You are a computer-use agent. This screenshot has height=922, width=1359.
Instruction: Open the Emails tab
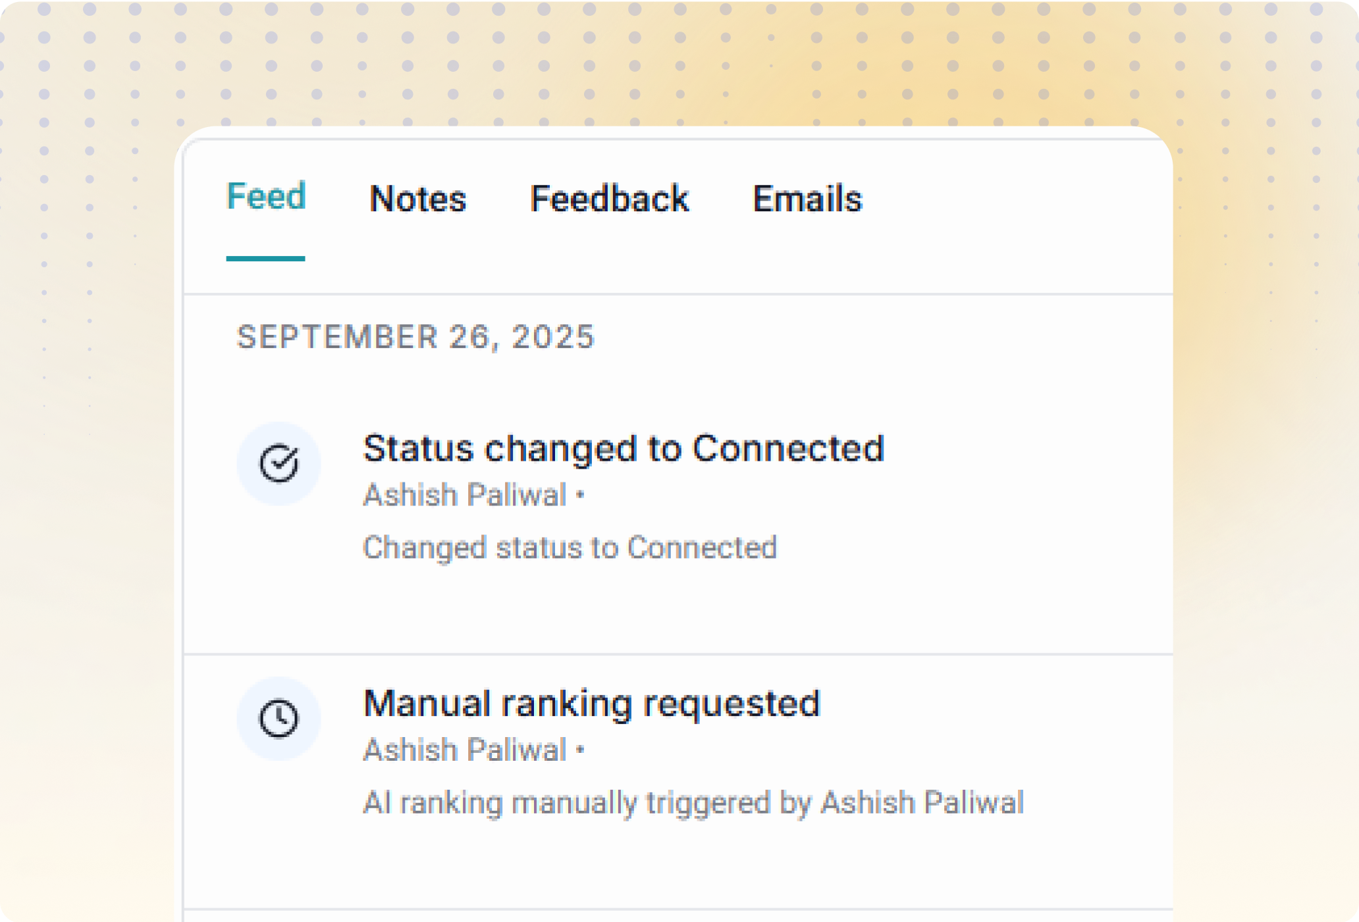point(808,199)
